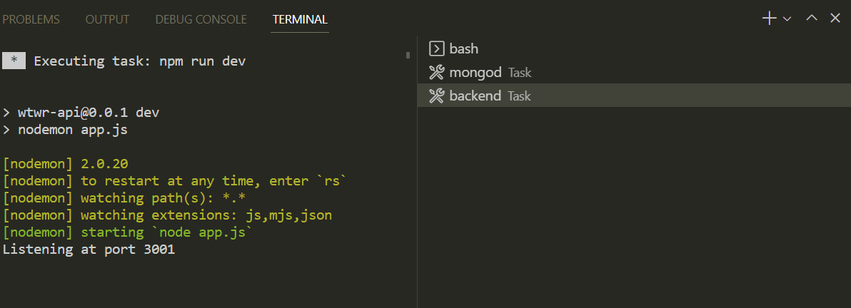Click the backend task tools icon

click(x=436, y=96)
